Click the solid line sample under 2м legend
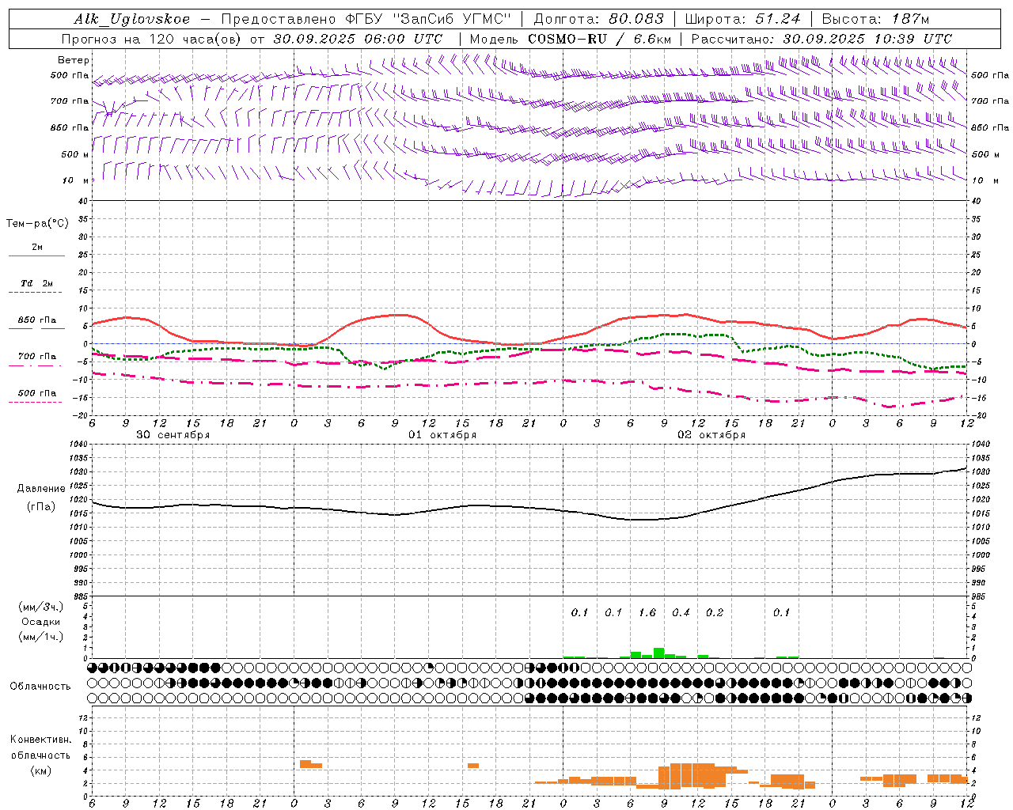 coord(36,256)
